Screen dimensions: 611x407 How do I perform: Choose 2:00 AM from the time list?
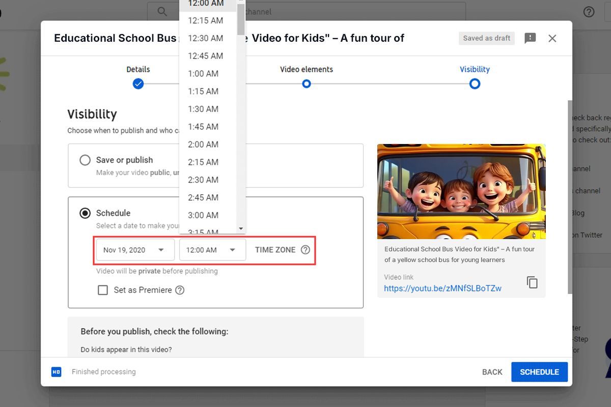pos(208,144)
